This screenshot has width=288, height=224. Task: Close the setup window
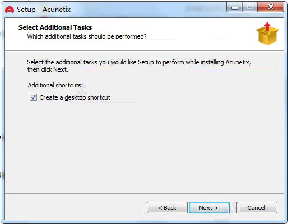tap(271, 7)
